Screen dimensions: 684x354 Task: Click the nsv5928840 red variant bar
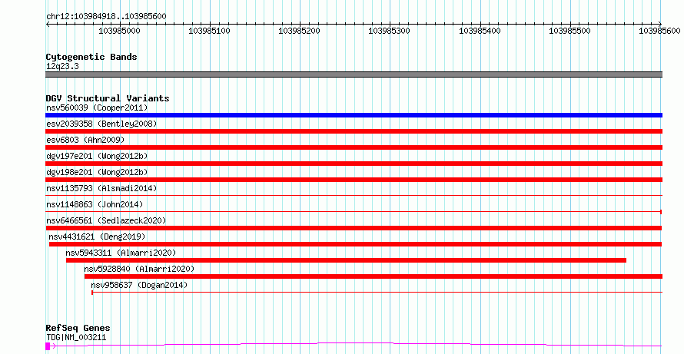(374, 276)
